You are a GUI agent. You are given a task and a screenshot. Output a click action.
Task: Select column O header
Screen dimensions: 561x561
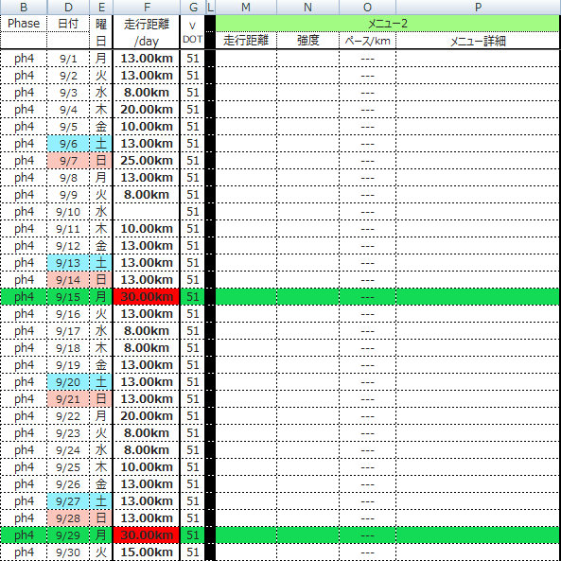(x=367, y=7)
